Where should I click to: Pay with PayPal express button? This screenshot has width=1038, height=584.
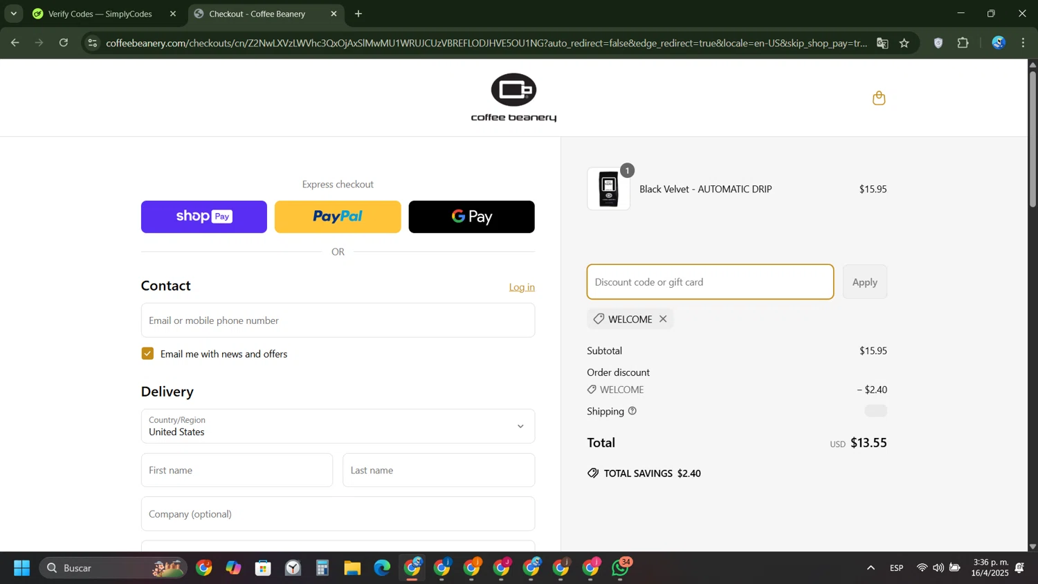pyautogui.click(x=338, y=217)
